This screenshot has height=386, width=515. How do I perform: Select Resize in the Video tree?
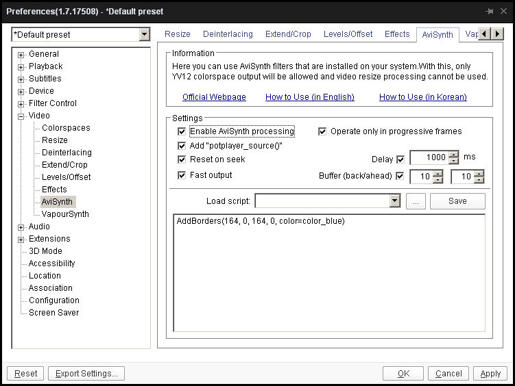point(55,140)
